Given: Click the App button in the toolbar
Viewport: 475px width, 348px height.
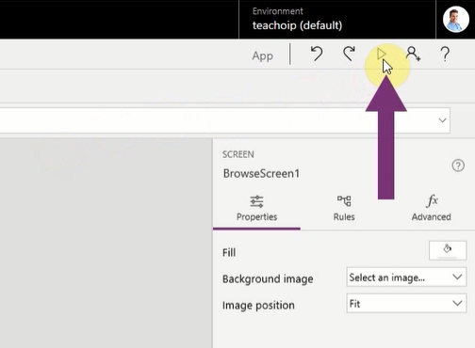Looking at the screenshot, I should [x=262, y=55].
